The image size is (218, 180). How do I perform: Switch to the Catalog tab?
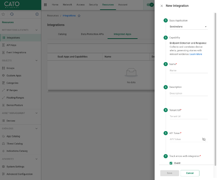point(62,34)
